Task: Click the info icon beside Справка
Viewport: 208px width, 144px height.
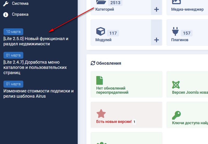Action: [x=6, y=15]
